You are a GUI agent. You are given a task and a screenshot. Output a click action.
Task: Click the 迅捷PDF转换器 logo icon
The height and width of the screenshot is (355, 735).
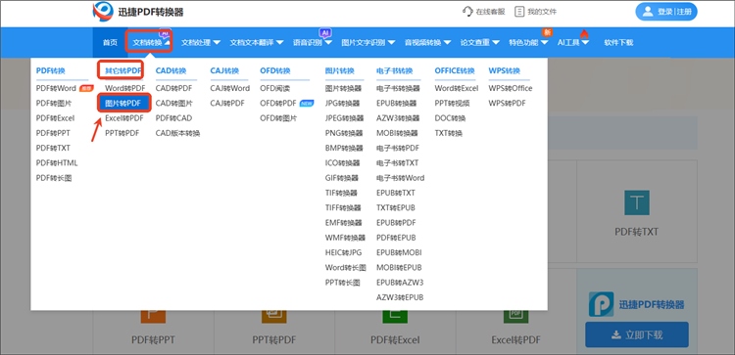point(103,12)
